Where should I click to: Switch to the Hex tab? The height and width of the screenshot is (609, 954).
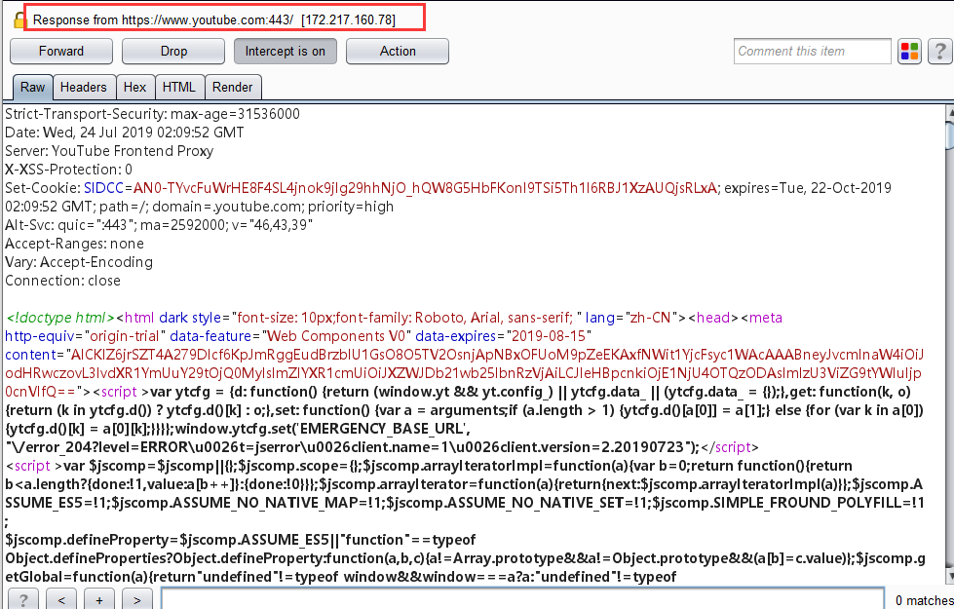click(x=134, y=87)
